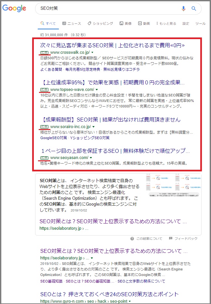
Task: Click the blue search magnifier icon
Action: [193, 8]
